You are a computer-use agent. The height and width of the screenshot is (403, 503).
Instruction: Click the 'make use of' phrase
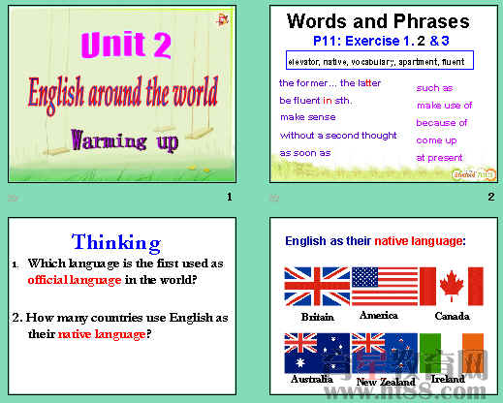pyautogui.click(x=445, y=106)
